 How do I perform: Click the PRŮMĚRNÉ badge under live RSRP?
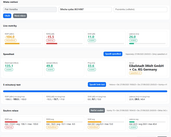point(11,40)
